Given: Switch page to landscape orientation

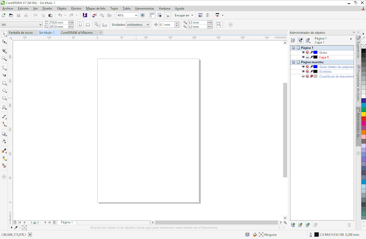Looking at the screenshot, I should [x=87, y=25].
